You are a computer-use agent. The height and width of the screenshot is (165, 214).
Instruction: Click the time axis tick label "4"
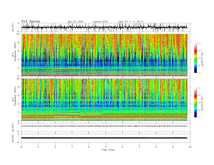89,147
